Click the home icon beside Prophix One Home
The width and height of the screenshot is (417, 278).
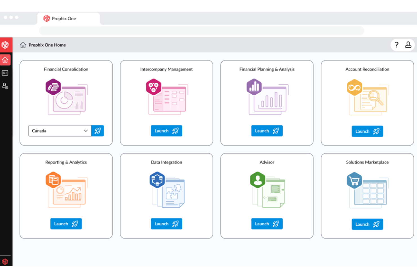[x=23, y=45]
